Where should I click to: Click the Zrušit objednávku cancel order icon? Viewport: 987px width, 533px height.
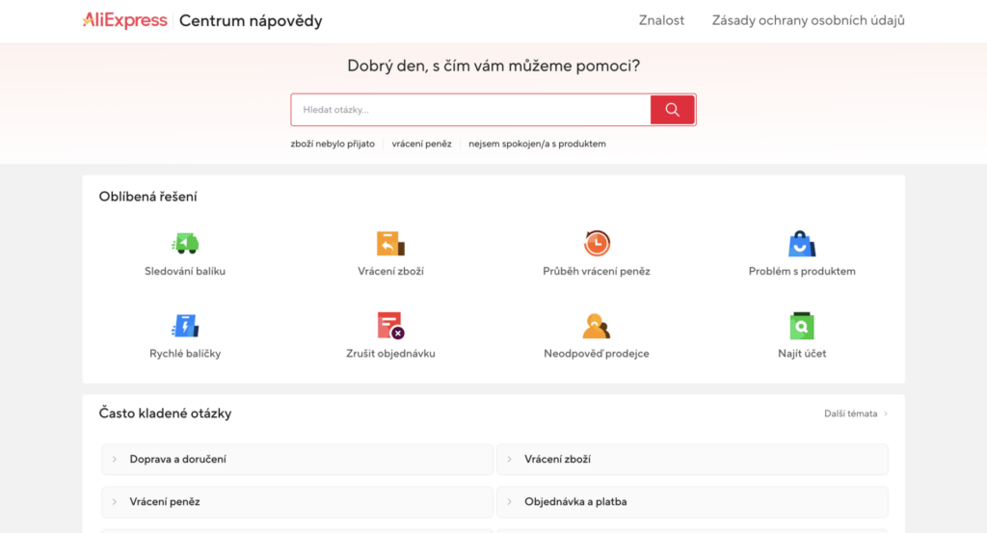point(390,326)
